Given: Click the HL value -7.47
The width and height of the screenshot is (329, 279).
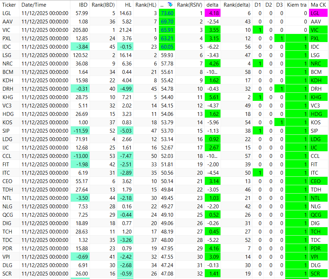Looking at the screenshot, I should (126, 156).
